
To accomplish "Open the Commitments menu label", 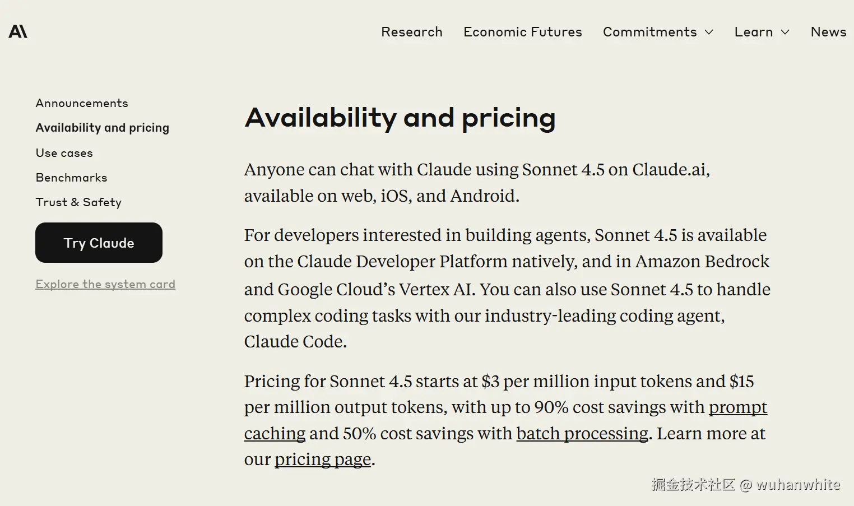I will 649,32.
